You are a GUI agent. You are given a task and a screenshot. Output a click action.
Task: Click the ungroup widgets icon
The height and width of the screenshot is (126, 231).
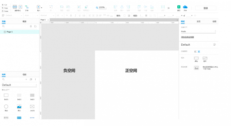(86, 7)
